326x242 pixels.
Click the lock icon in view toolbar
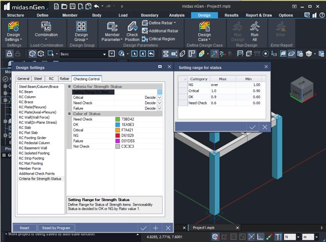tap(9, 54)
